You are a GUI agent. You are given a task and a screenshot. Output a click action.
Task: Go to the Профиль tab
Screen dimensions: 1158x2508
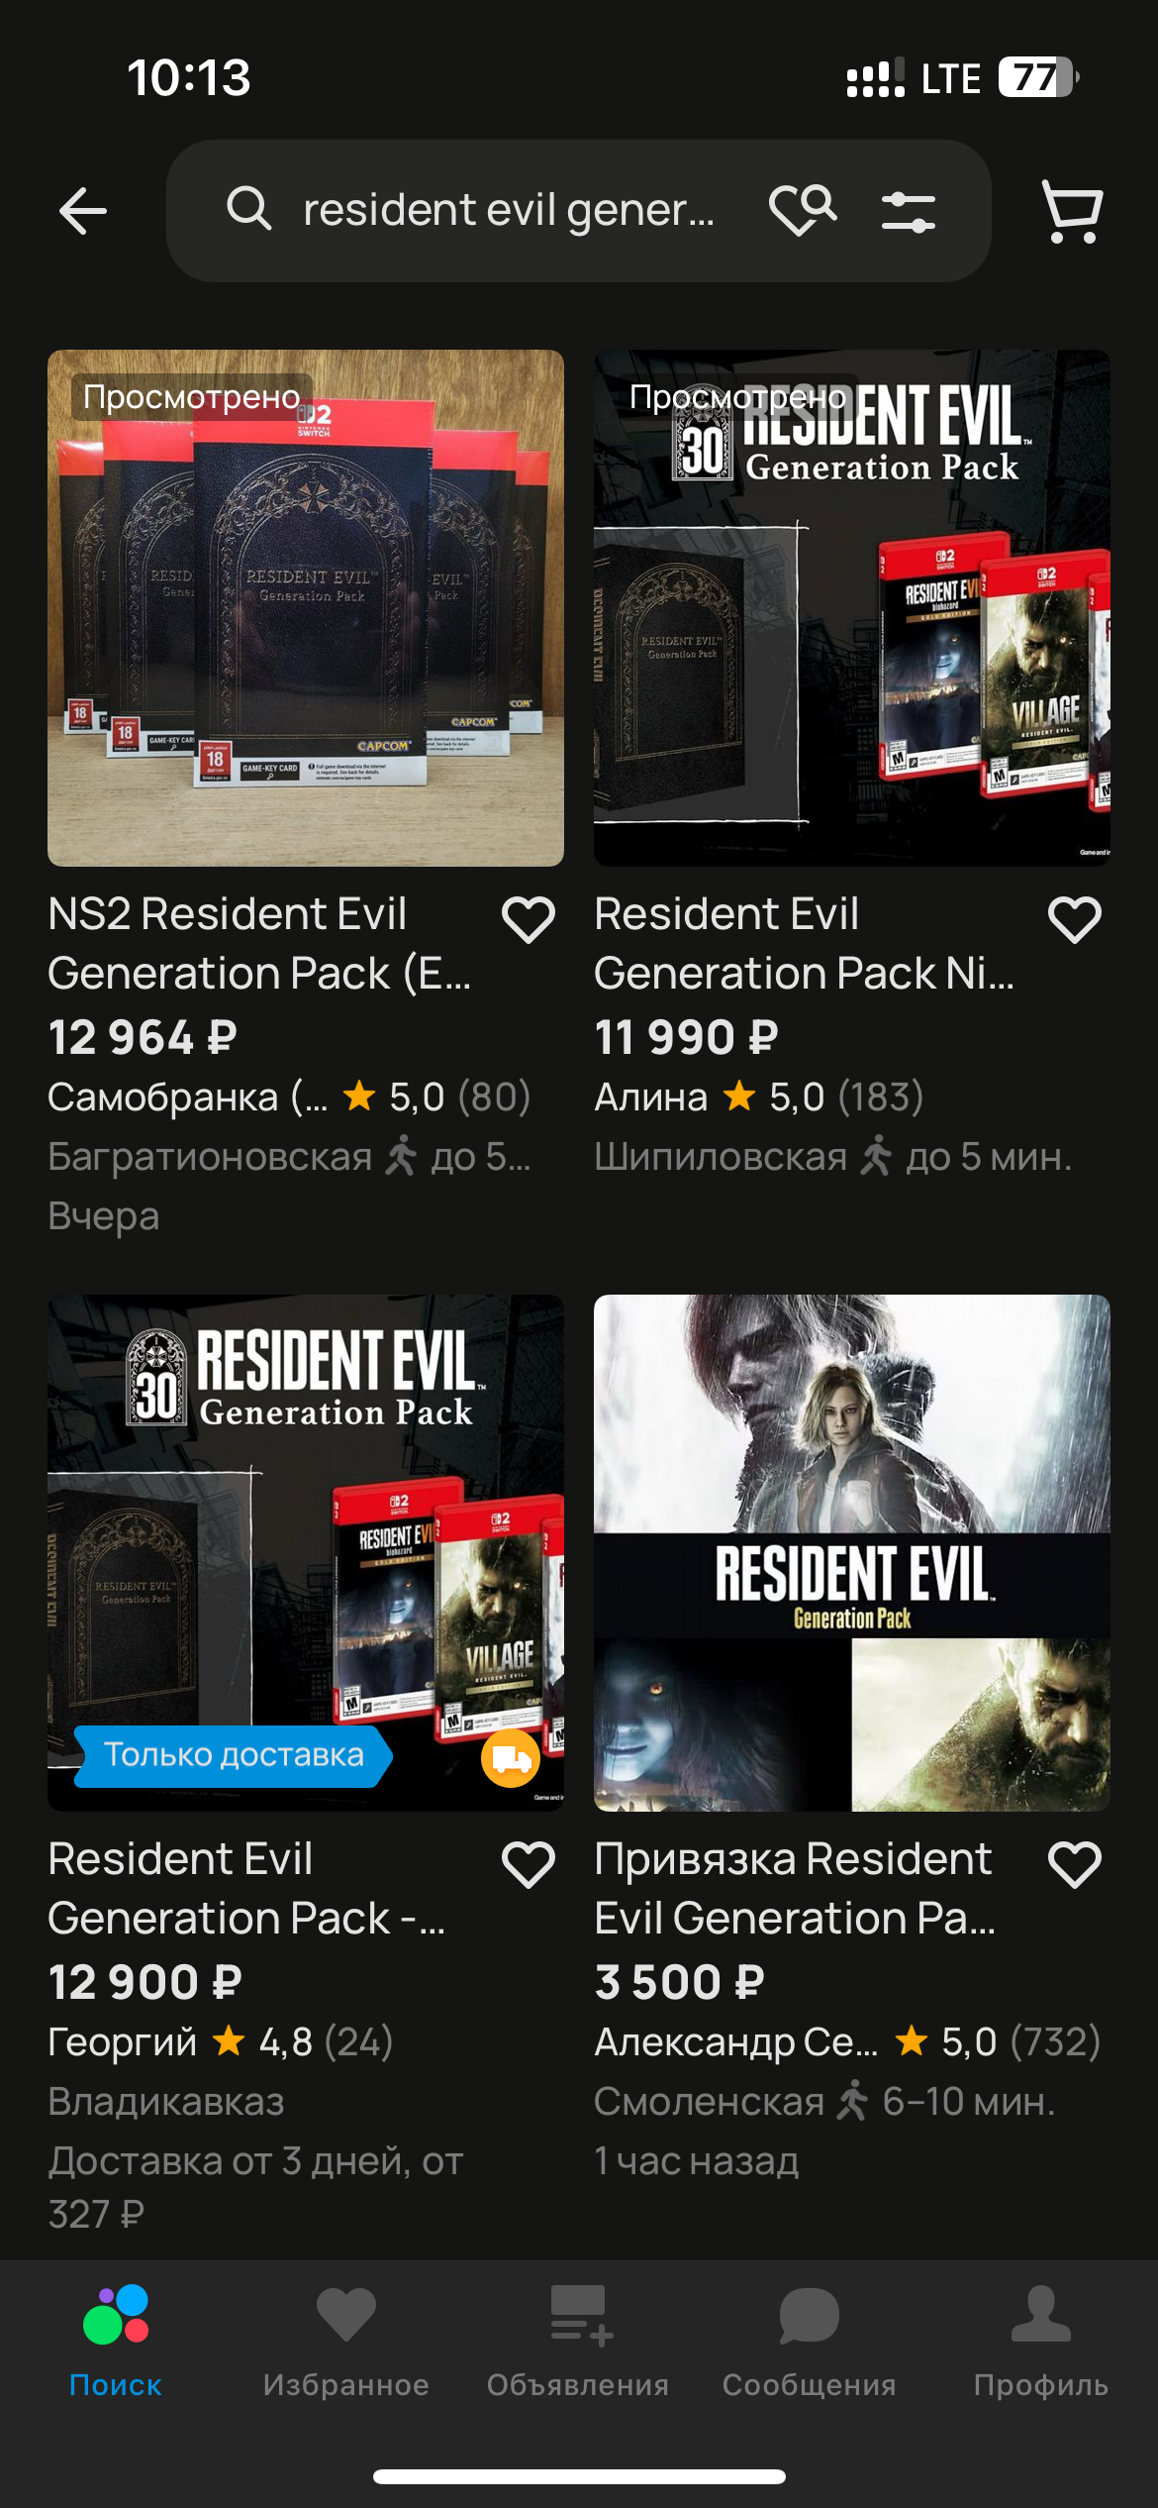point(1041,2343)
